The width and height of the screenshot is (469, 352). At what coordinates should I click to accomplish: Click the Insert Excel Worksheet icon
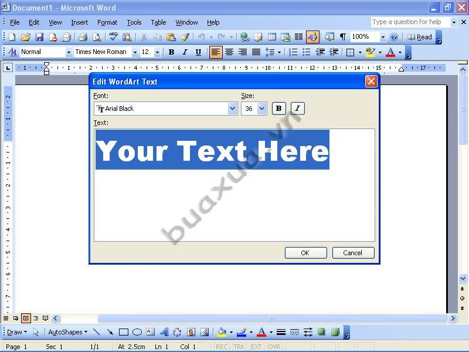point(286,37)
